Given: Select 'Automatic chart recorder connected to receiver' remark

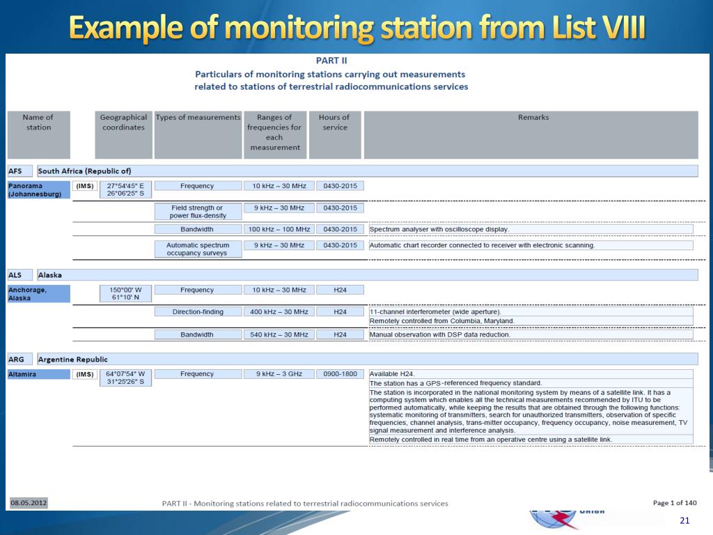Looking at the screenshot, I should [531, 245].
